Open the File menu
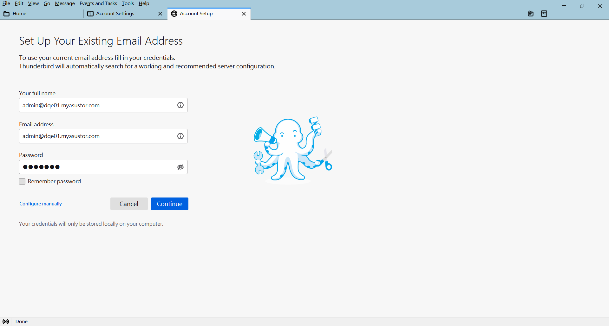609x326 pixels. [x=6, y=3]
